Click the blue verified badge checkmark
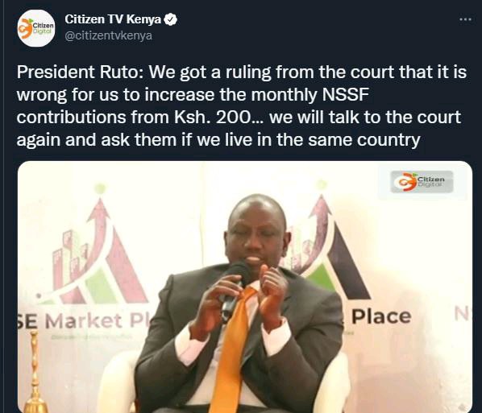Image resolution: width=482 pixels, height=413 pixels. pos(170,19)
